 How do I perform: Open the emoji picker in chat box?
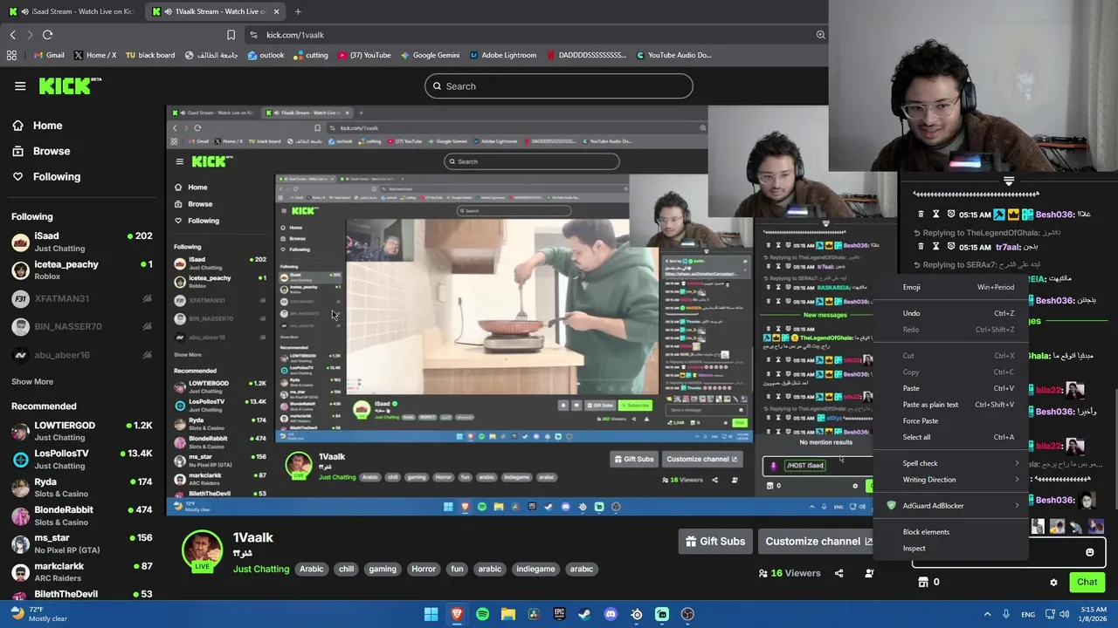1089,552
